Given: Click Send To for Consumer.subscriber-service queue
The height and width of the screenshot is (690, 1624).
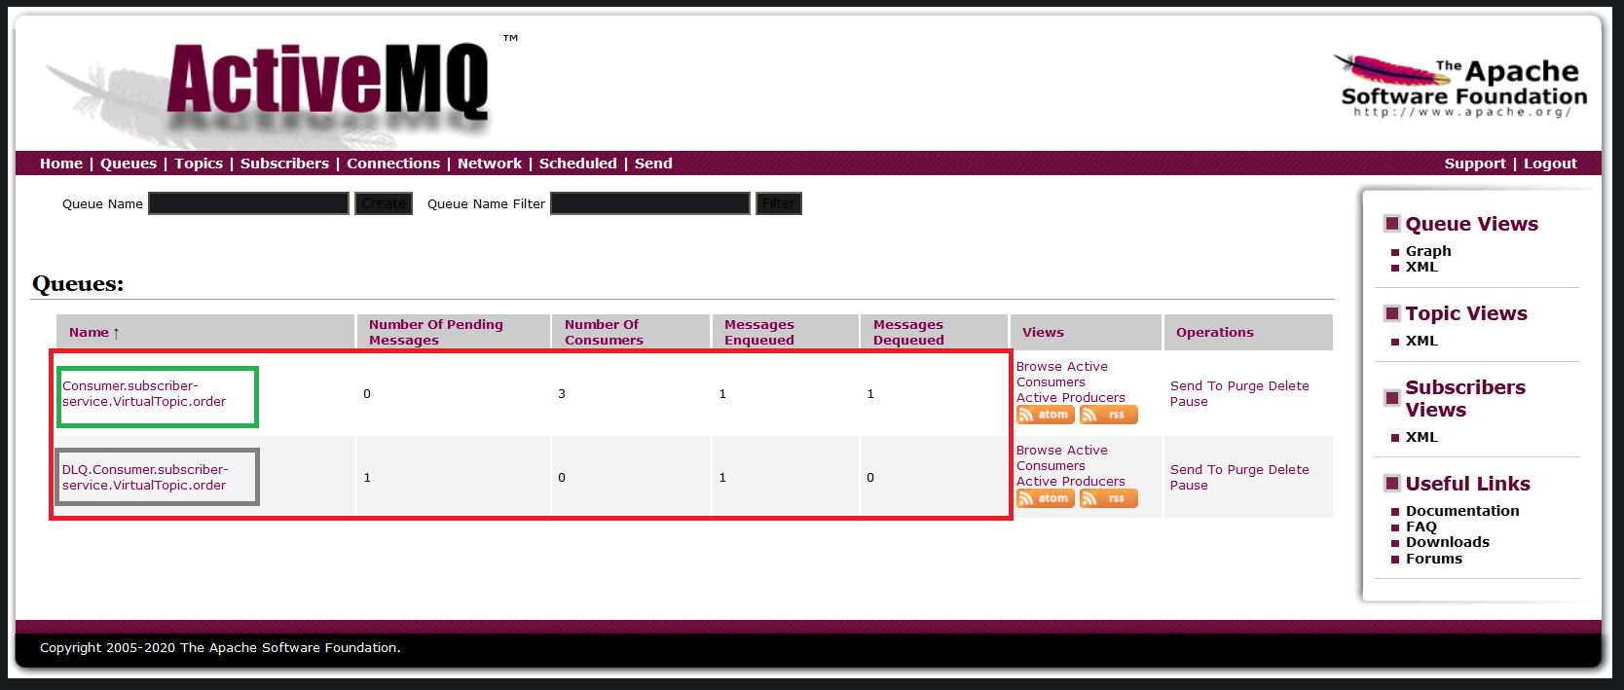Looking at the screenshot, I should coord(1197,386).
